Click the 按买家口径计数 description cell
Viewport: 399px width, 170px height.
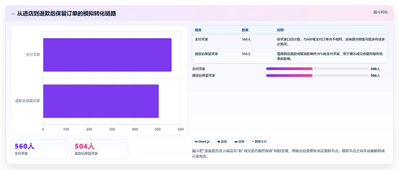(331, 42)
